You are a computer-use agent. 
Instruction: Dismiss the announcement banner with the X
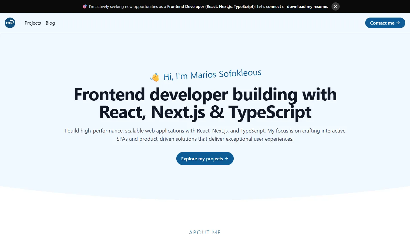tap(336, 6)
